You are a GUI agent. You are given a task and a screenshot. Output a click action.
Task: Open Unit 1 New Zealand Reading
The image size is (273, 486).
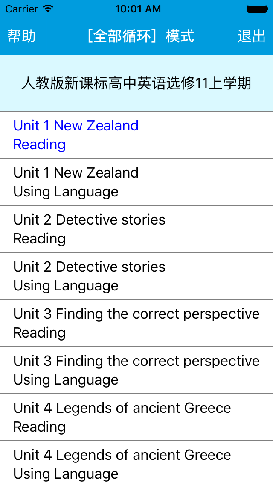pyautogui.click(x=136, y=135)
